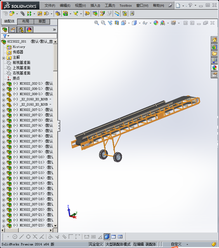
Task: Open the Bill of Materials icon
Action: pyautogui.click(x=95, y=14)
